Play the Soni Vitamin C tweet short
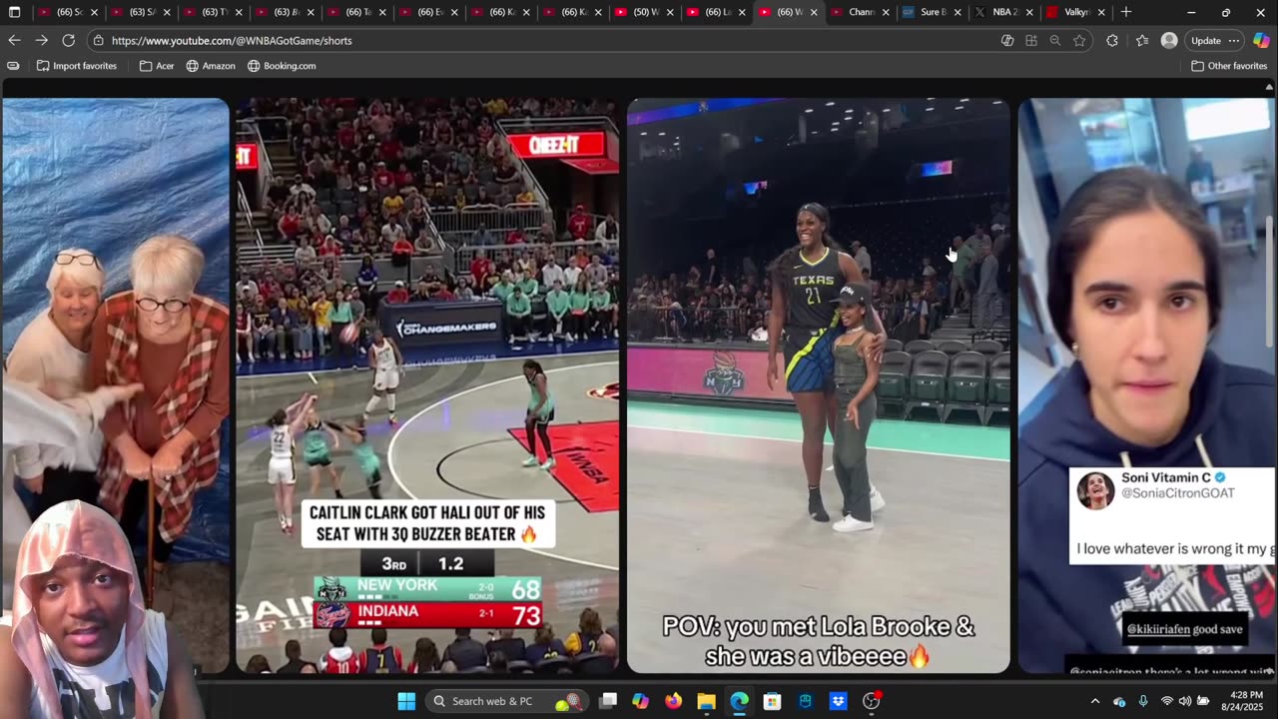 tap(1146, 385)
